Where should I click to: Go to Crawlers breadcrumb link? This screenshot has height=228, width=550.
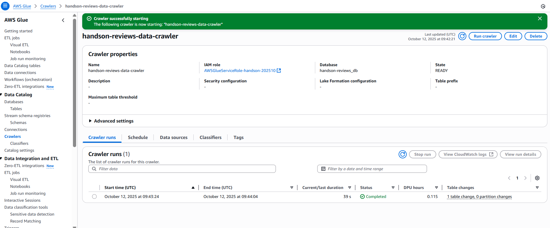pyautogui.click(x=48, y=6)
